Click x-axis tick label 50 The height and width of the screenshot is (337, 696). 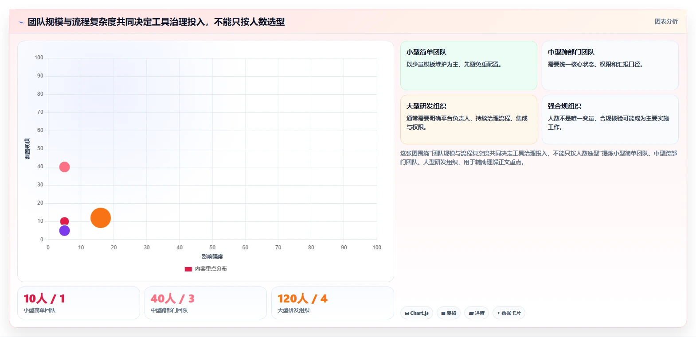212,248
